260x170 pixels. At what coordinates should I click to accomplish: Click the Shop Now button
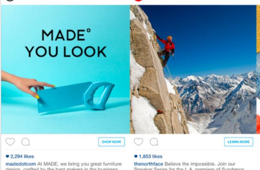click(111, 142)
